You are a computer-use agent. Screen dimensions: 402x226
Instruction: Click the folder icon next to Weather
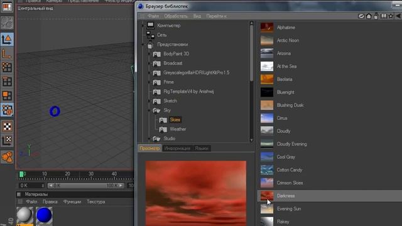point(163,129)
